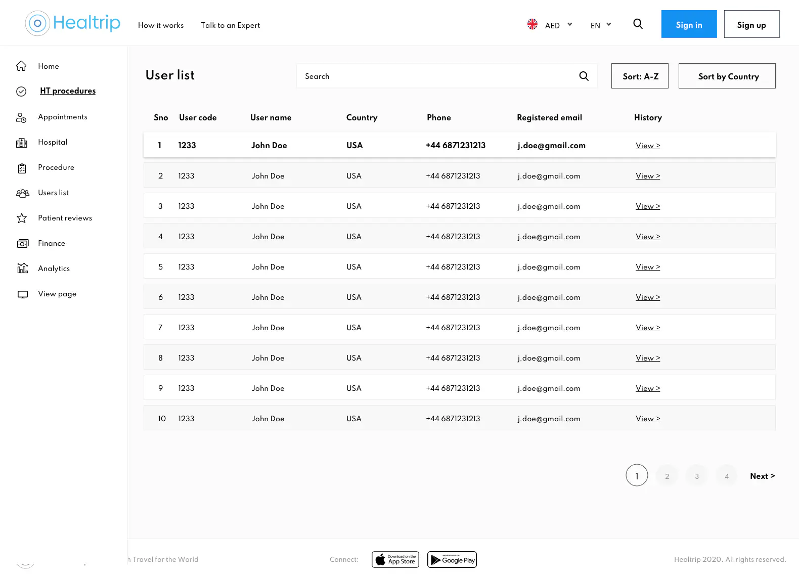Click the Analytics chart icon
Viewport: 799px width, 579px height.
tap(23, 268)
